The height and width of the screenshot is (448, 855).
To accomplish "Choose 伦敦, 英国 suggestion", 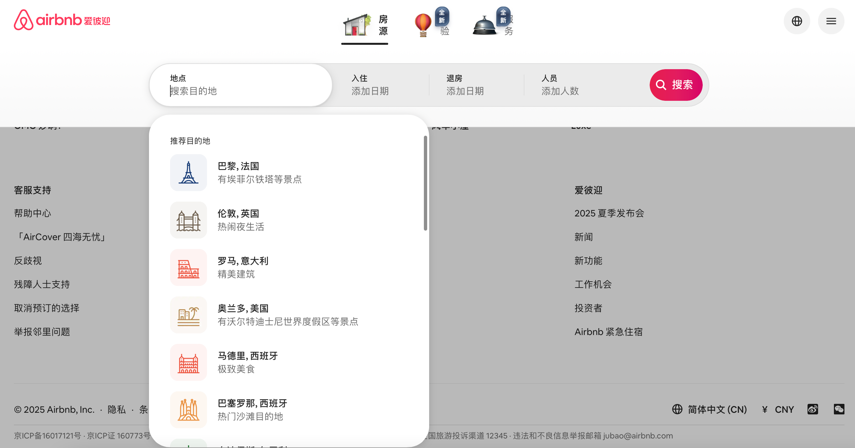I will (289, 220).
